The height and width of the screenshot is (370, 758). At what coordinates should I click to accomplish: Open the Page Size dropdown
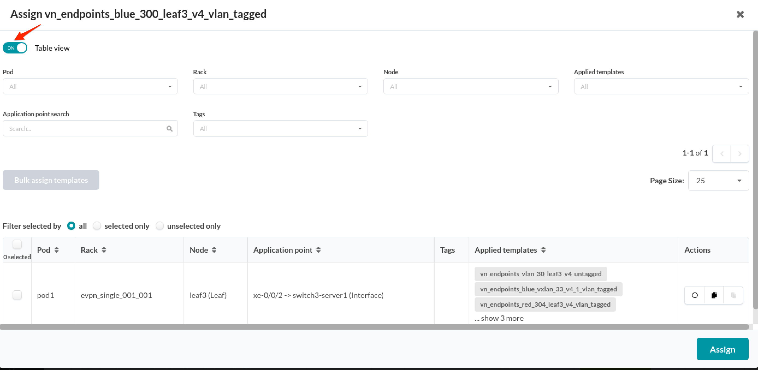pos(718,181)
